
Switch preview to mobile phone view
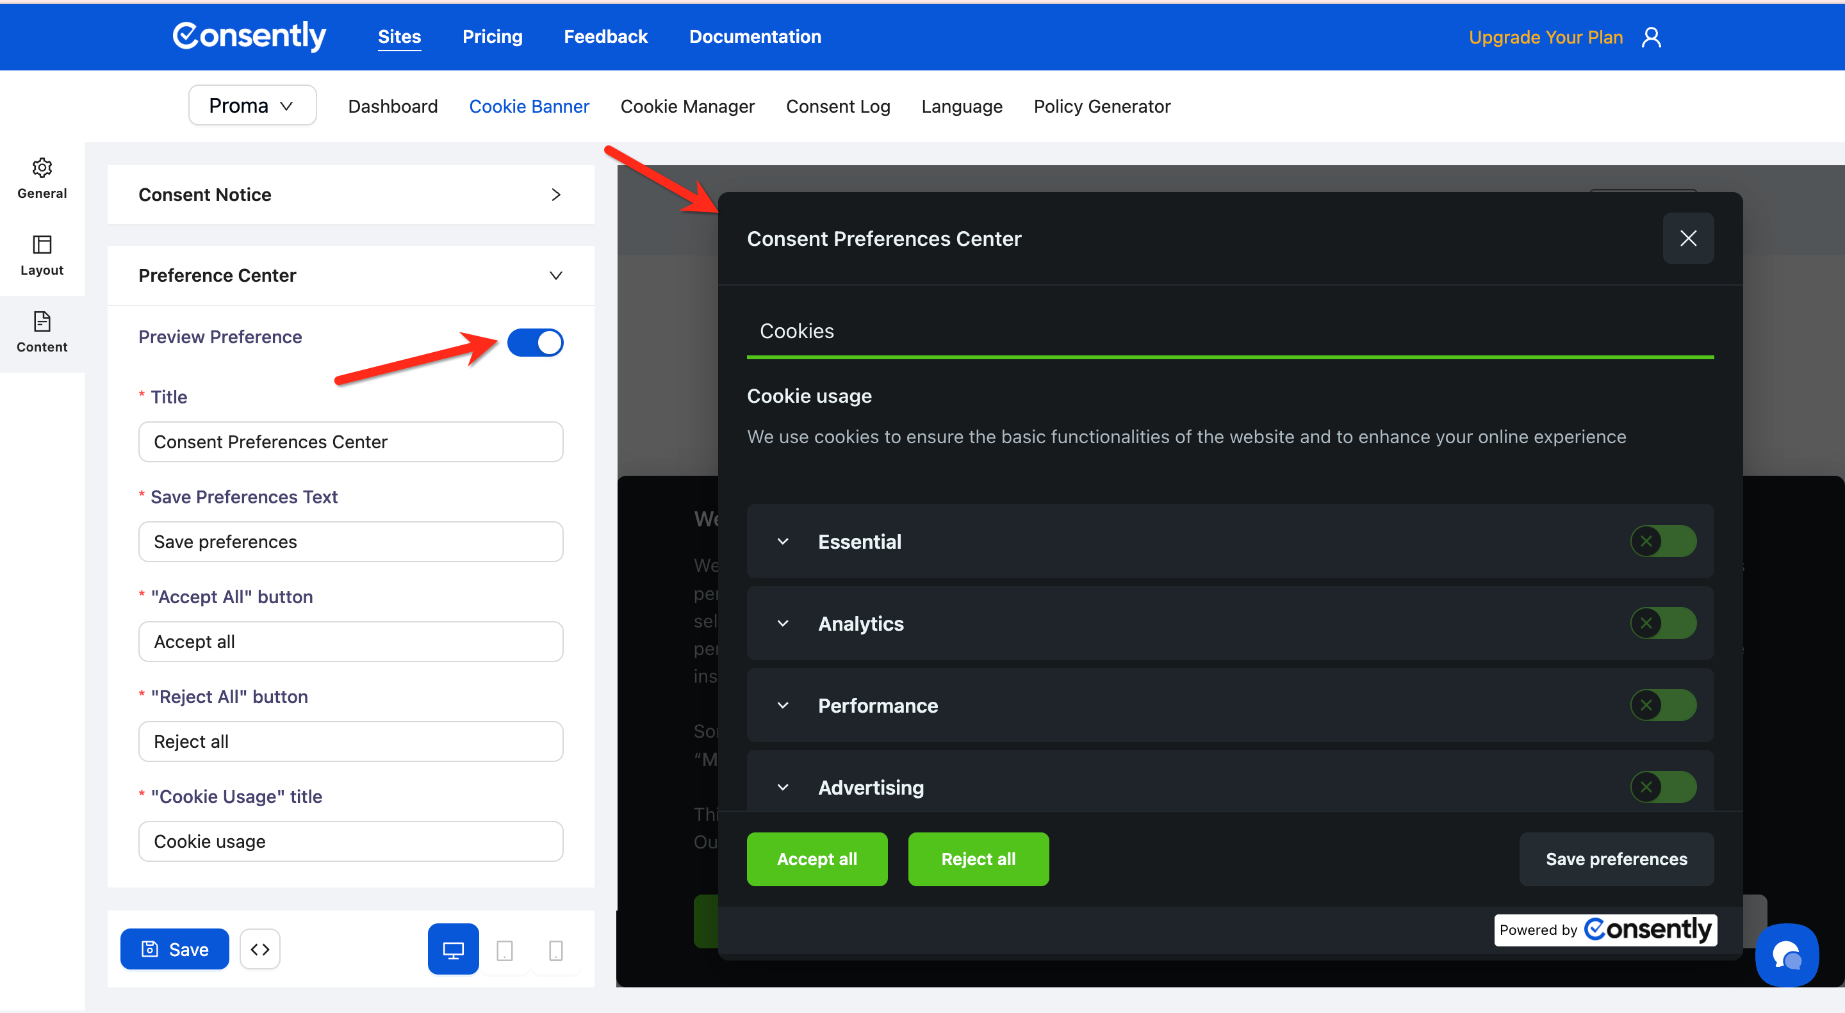pos(555,950)
